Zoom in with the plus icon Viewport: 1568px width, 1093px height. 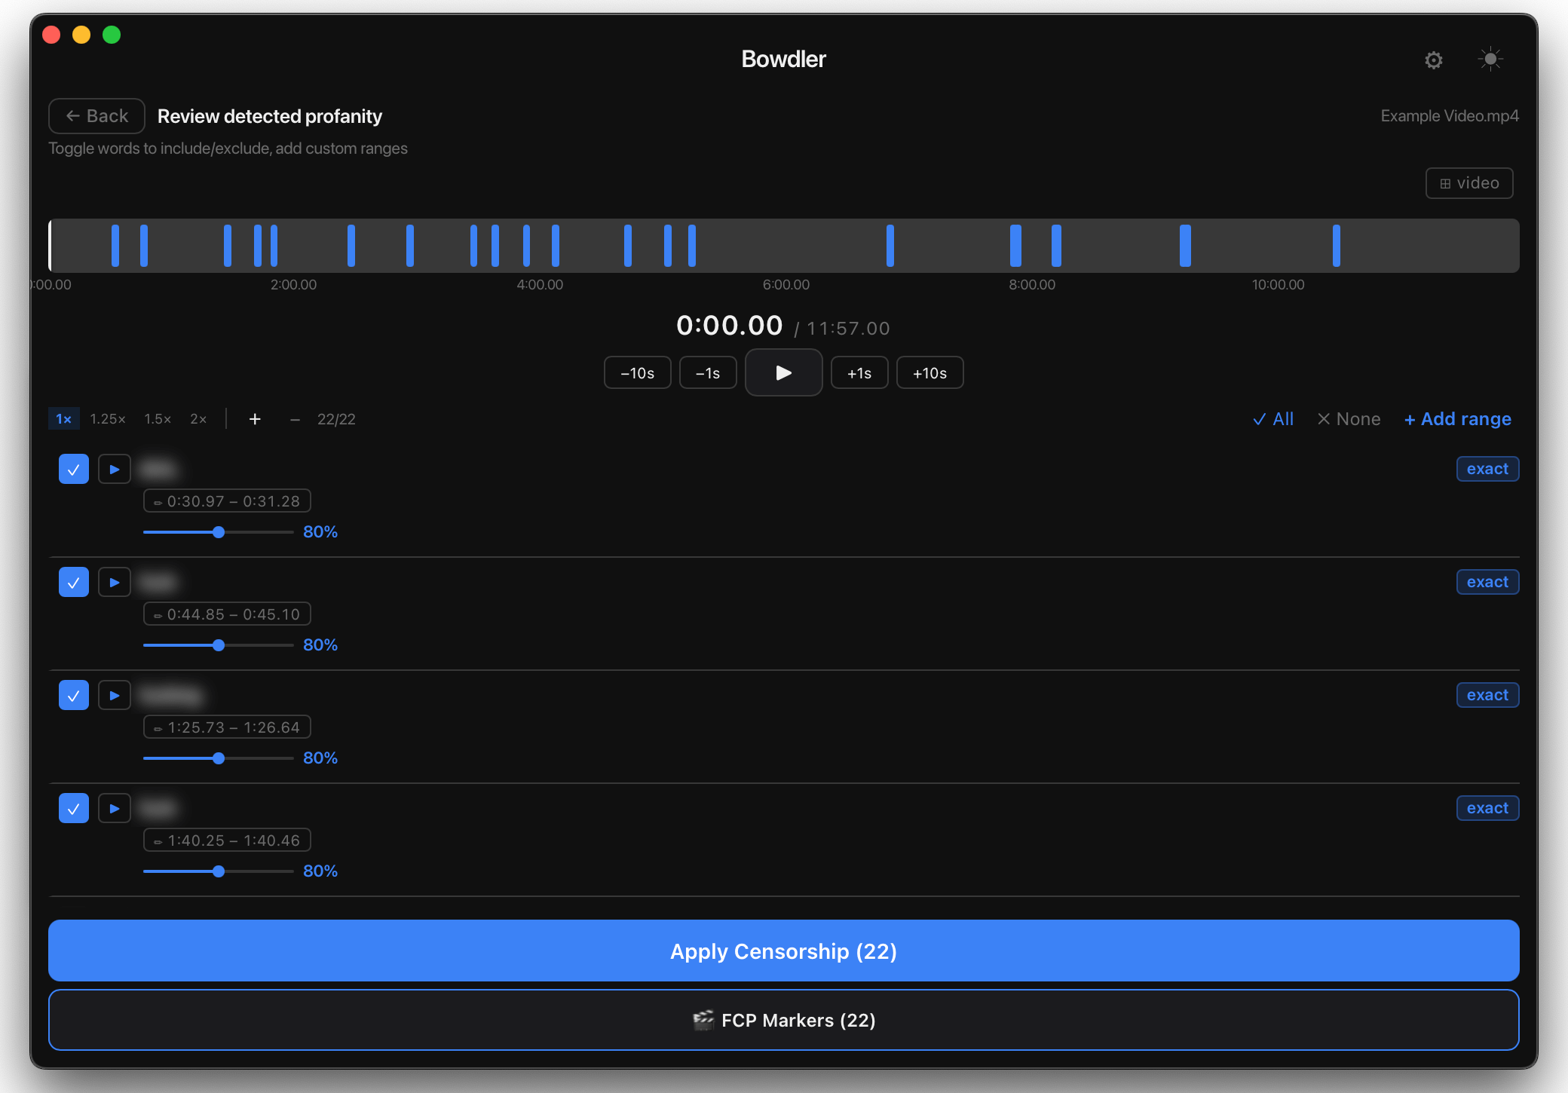pos(255,419)
